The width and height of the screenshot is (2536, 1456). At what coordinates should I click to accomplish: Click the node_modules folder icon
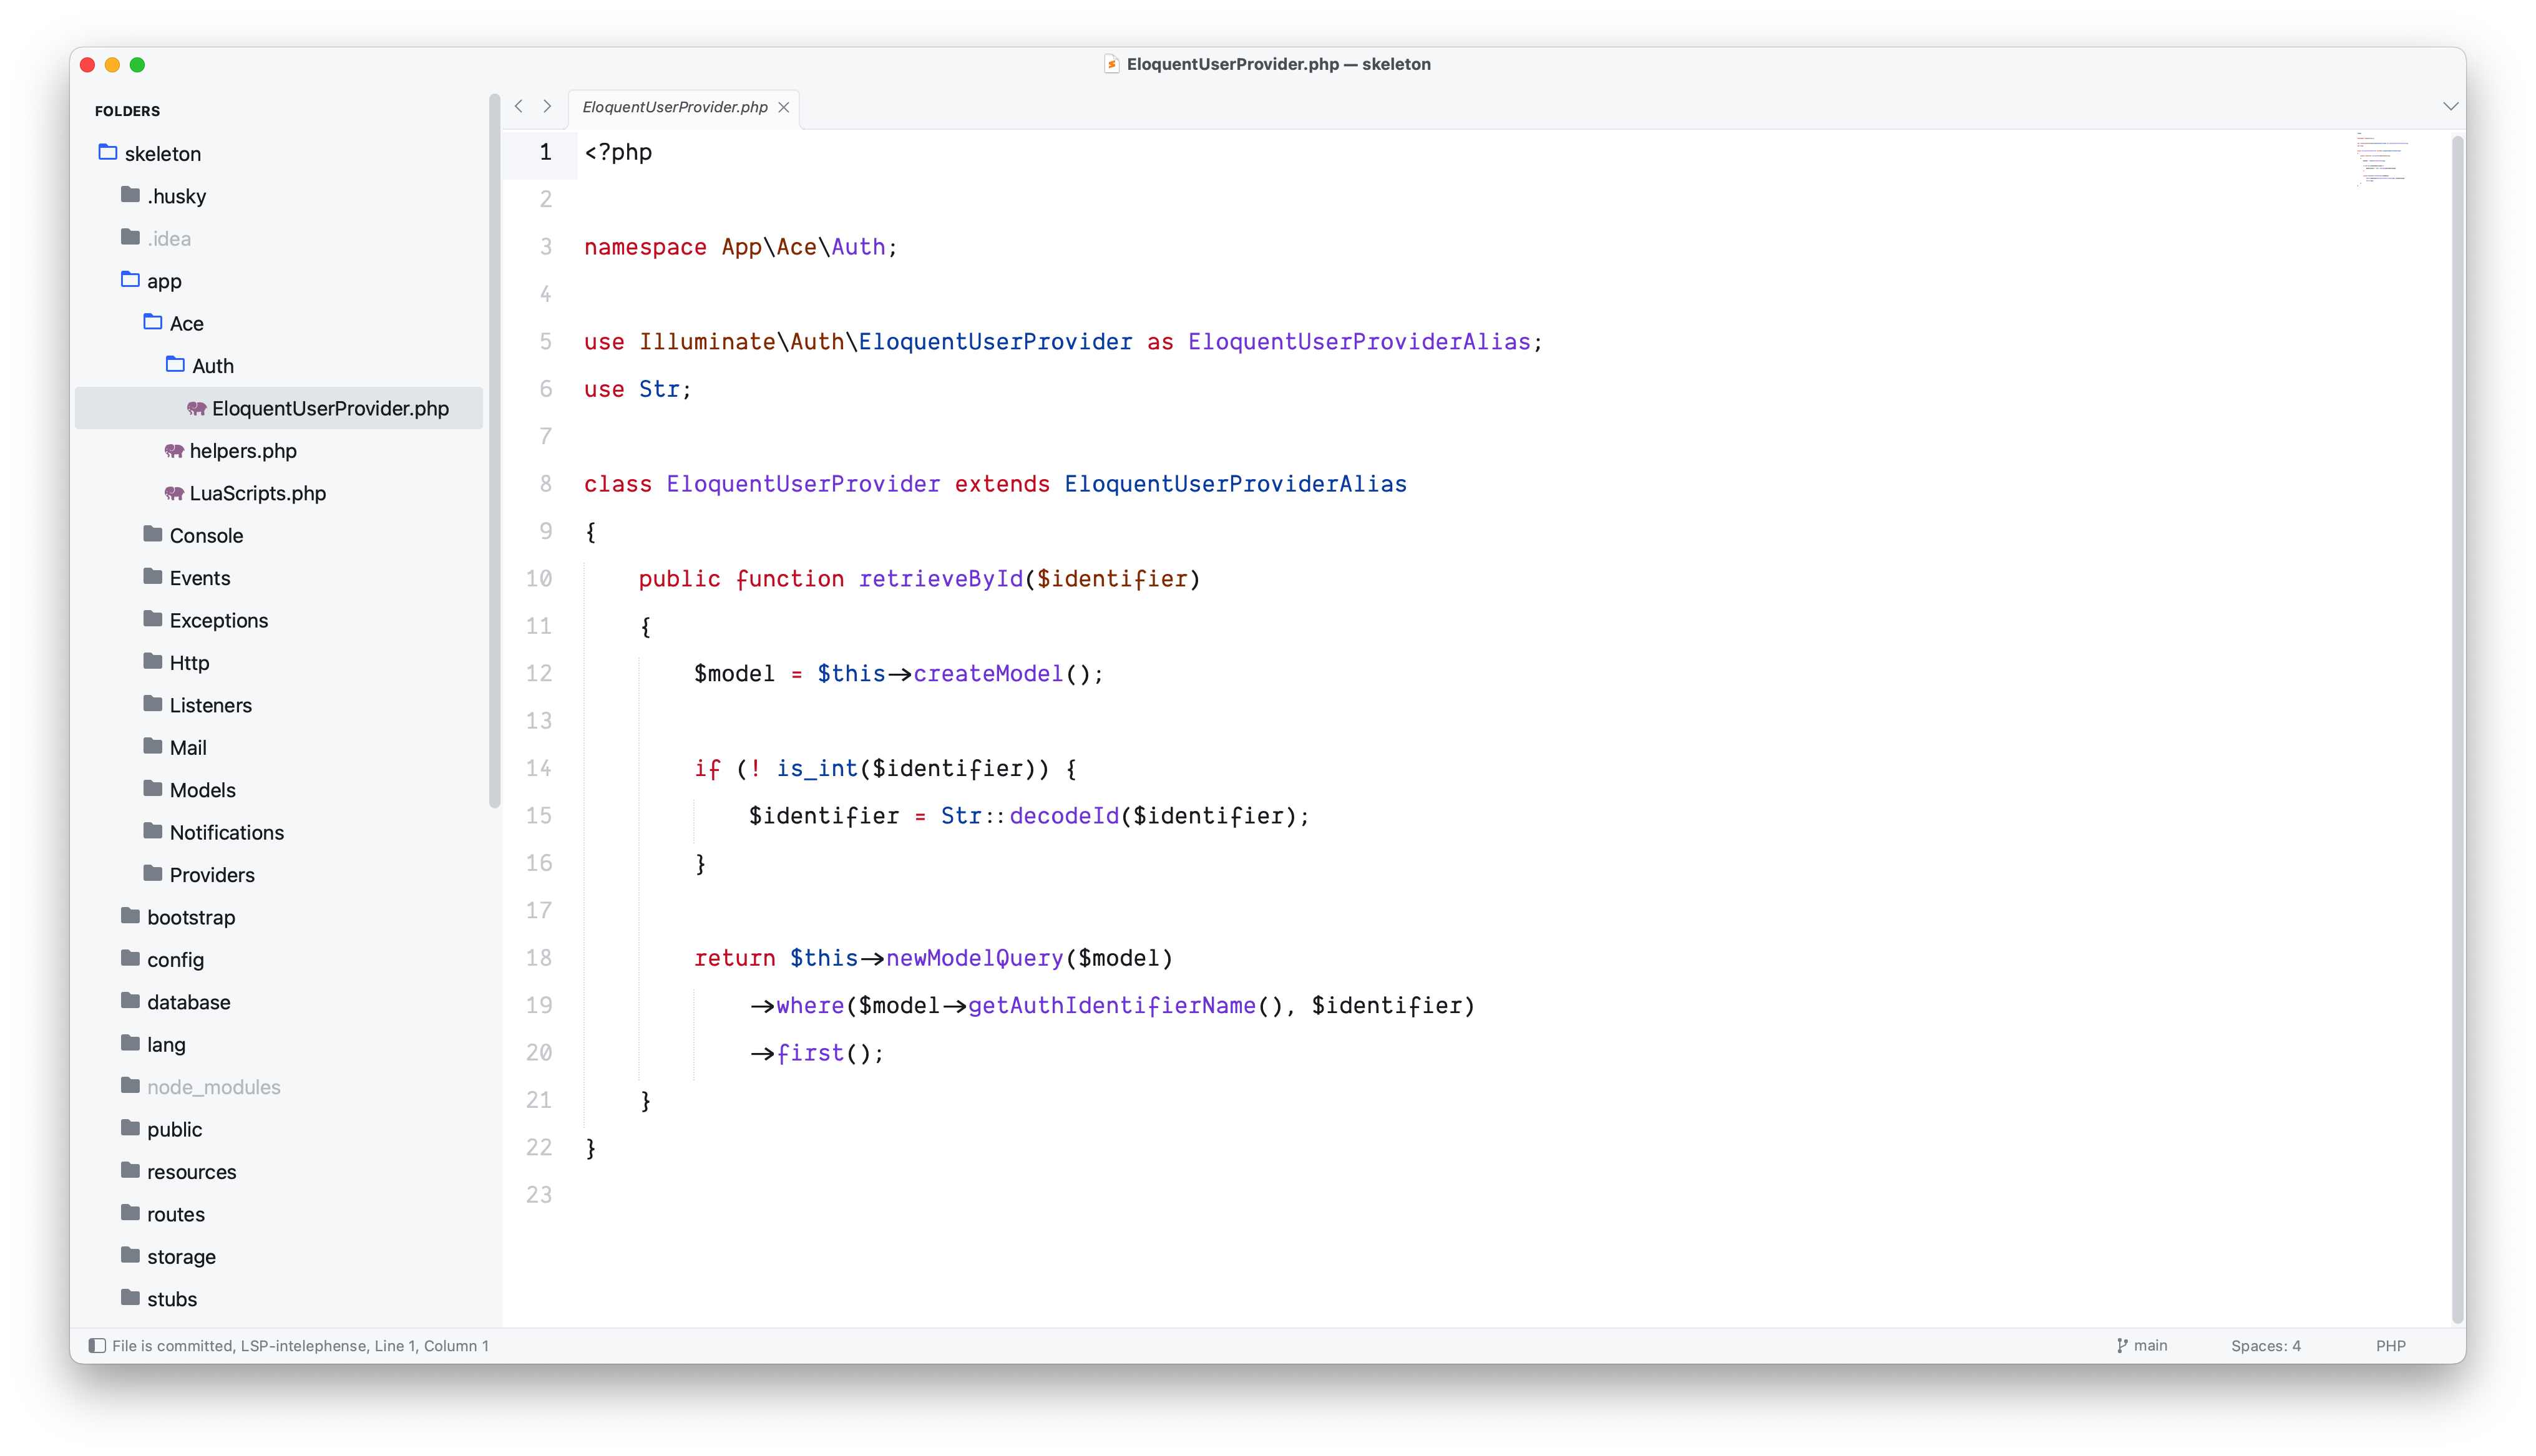pos(130,1085)
